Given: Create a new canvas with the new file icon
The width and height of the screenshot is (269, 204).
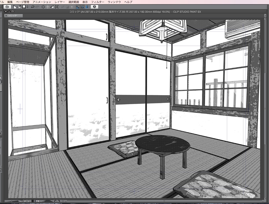Looking at the screenshot, I should click(x=15, y=7).
